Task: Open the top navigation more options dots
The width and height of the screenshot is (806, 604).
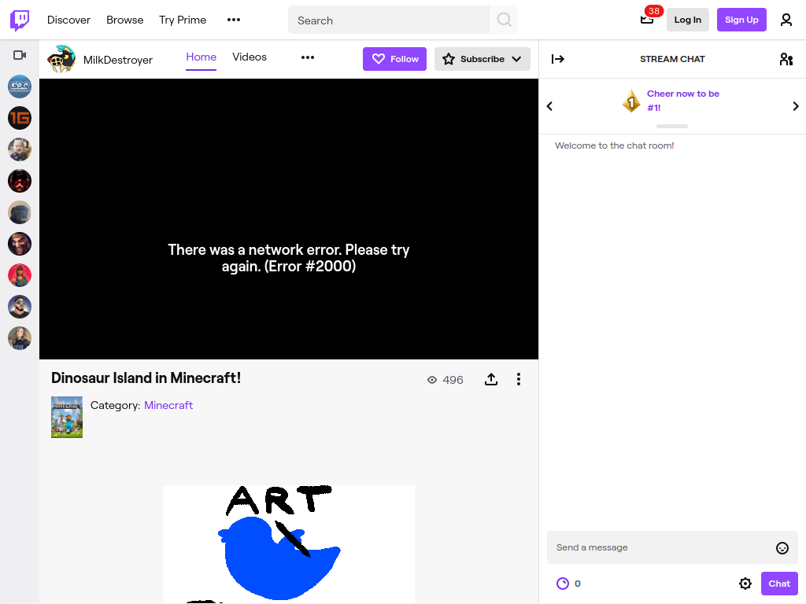Action: pyautogui.click(x=233, y=20)
